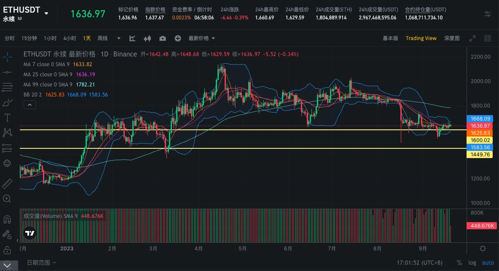Open the multi-chart grid layout icon
The image size is (499, 271).
click(488, 38)
